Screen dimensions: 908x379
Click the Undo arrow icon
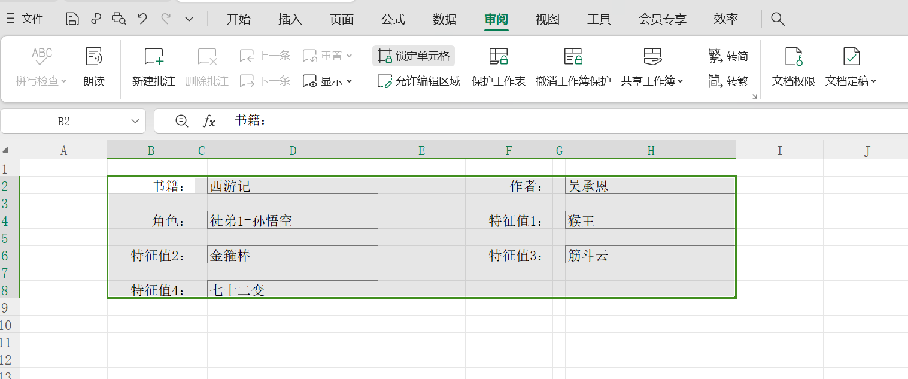pos(142,19)
